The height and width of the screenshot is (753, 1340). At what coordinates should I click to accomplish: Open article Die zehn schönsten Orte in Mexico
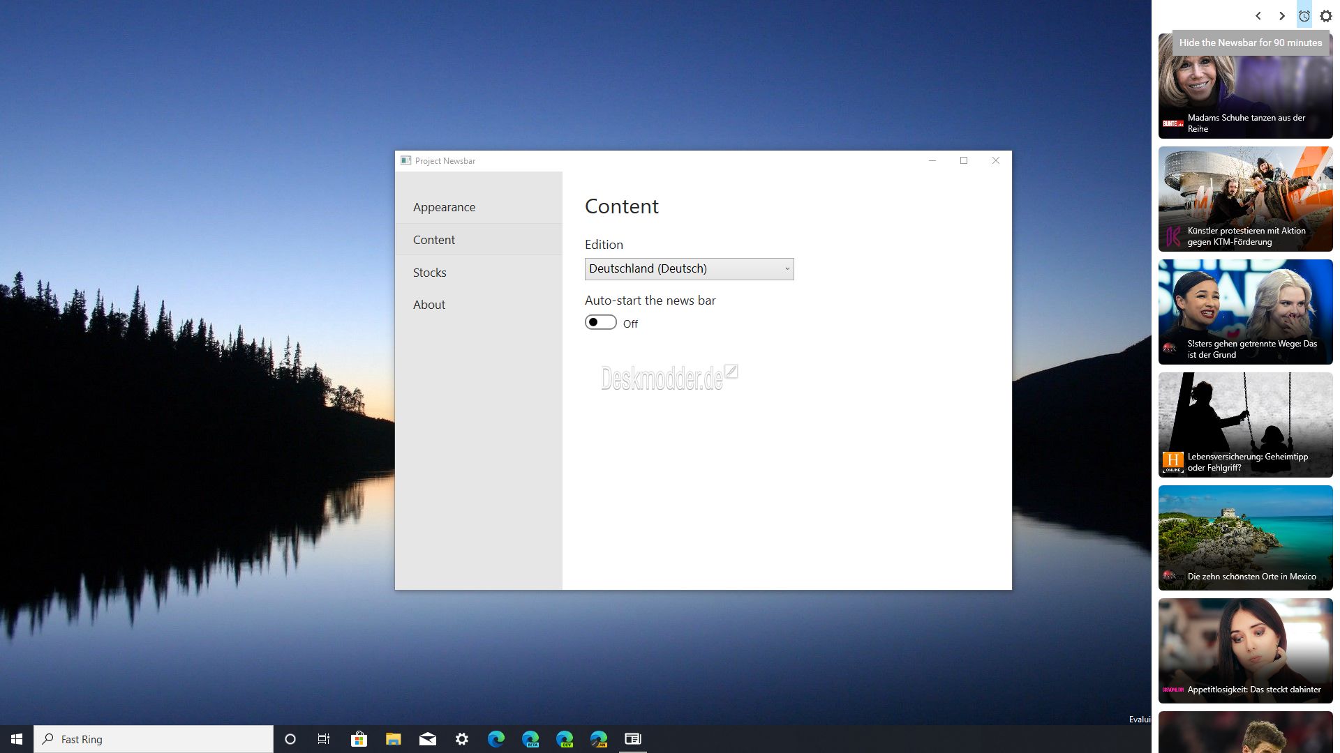1245,538
